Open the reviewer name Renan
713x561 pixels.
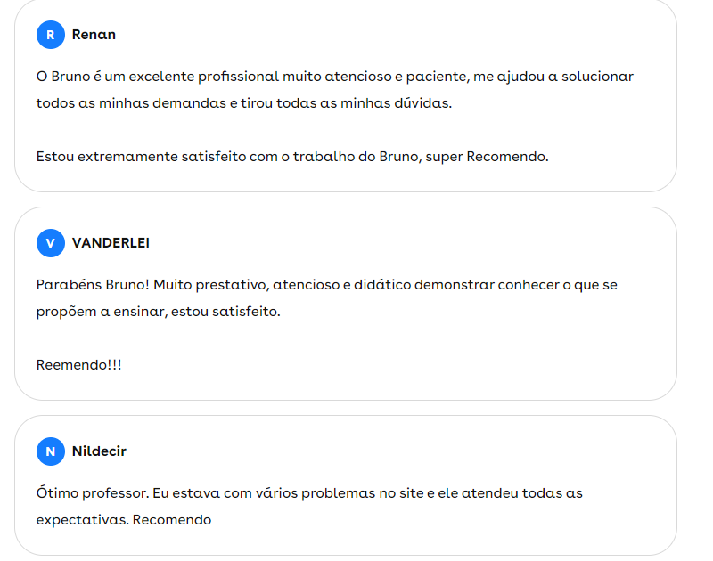pyautogui.click(x=94, y=35)
